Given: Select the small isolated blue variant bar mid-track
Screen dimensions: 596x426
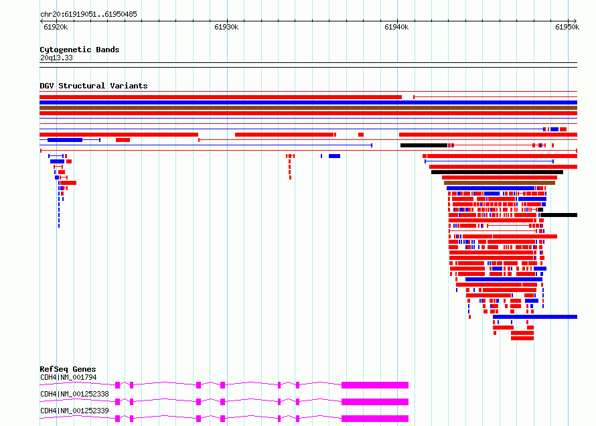Looking at the screenshot, I should (x=334, y=156).
